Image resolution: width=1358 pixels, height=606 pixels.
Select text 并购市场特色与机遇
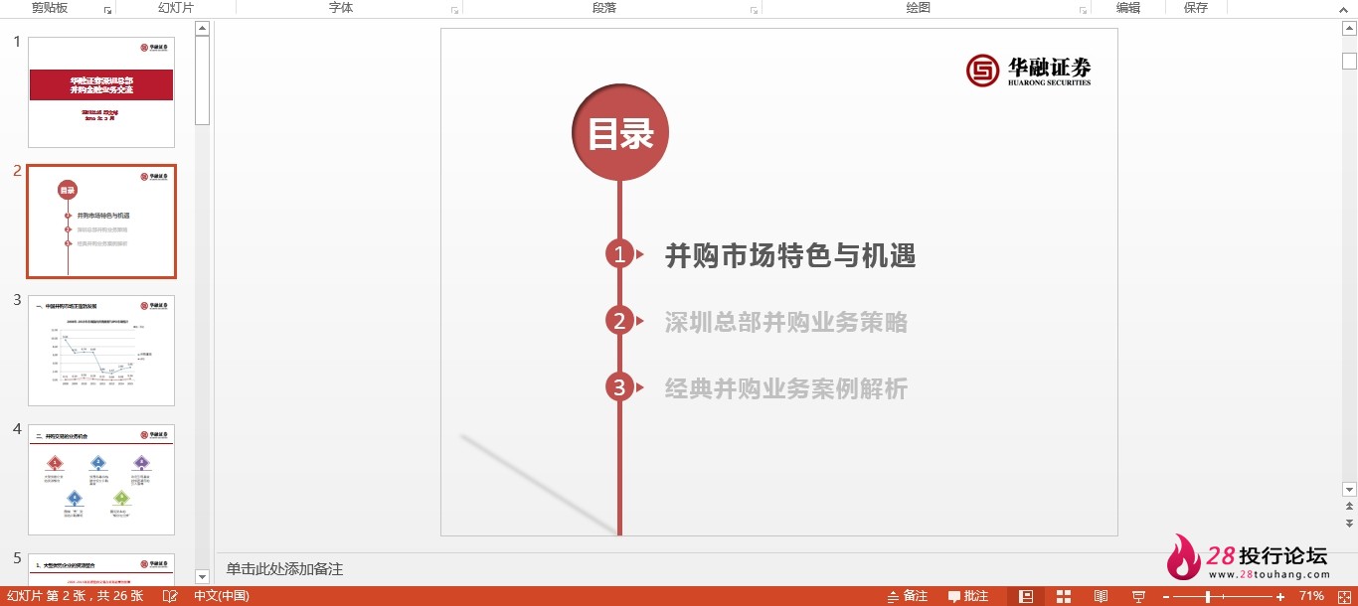click(790, 255)
